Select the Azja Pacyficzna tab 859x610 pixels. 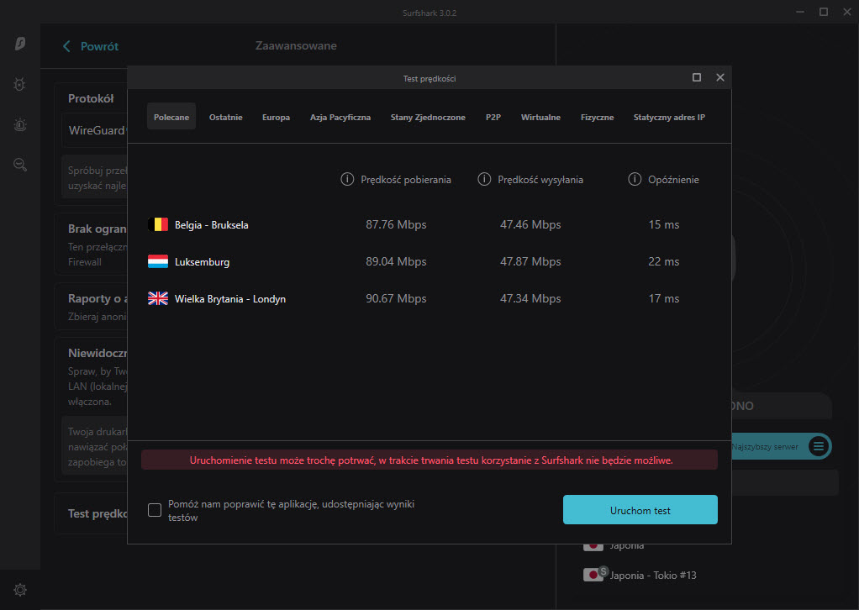click(340, 117)
